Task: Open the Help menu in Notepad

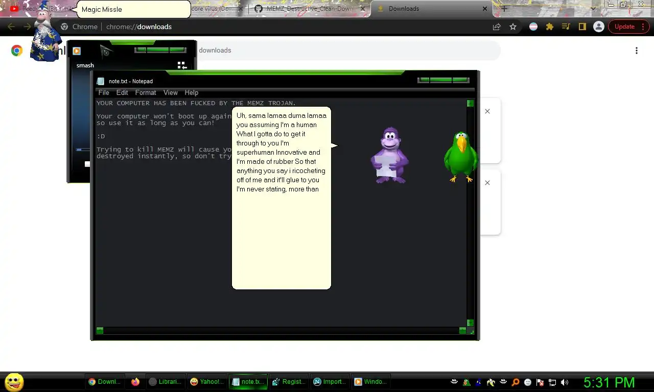Action: point(192,92)
